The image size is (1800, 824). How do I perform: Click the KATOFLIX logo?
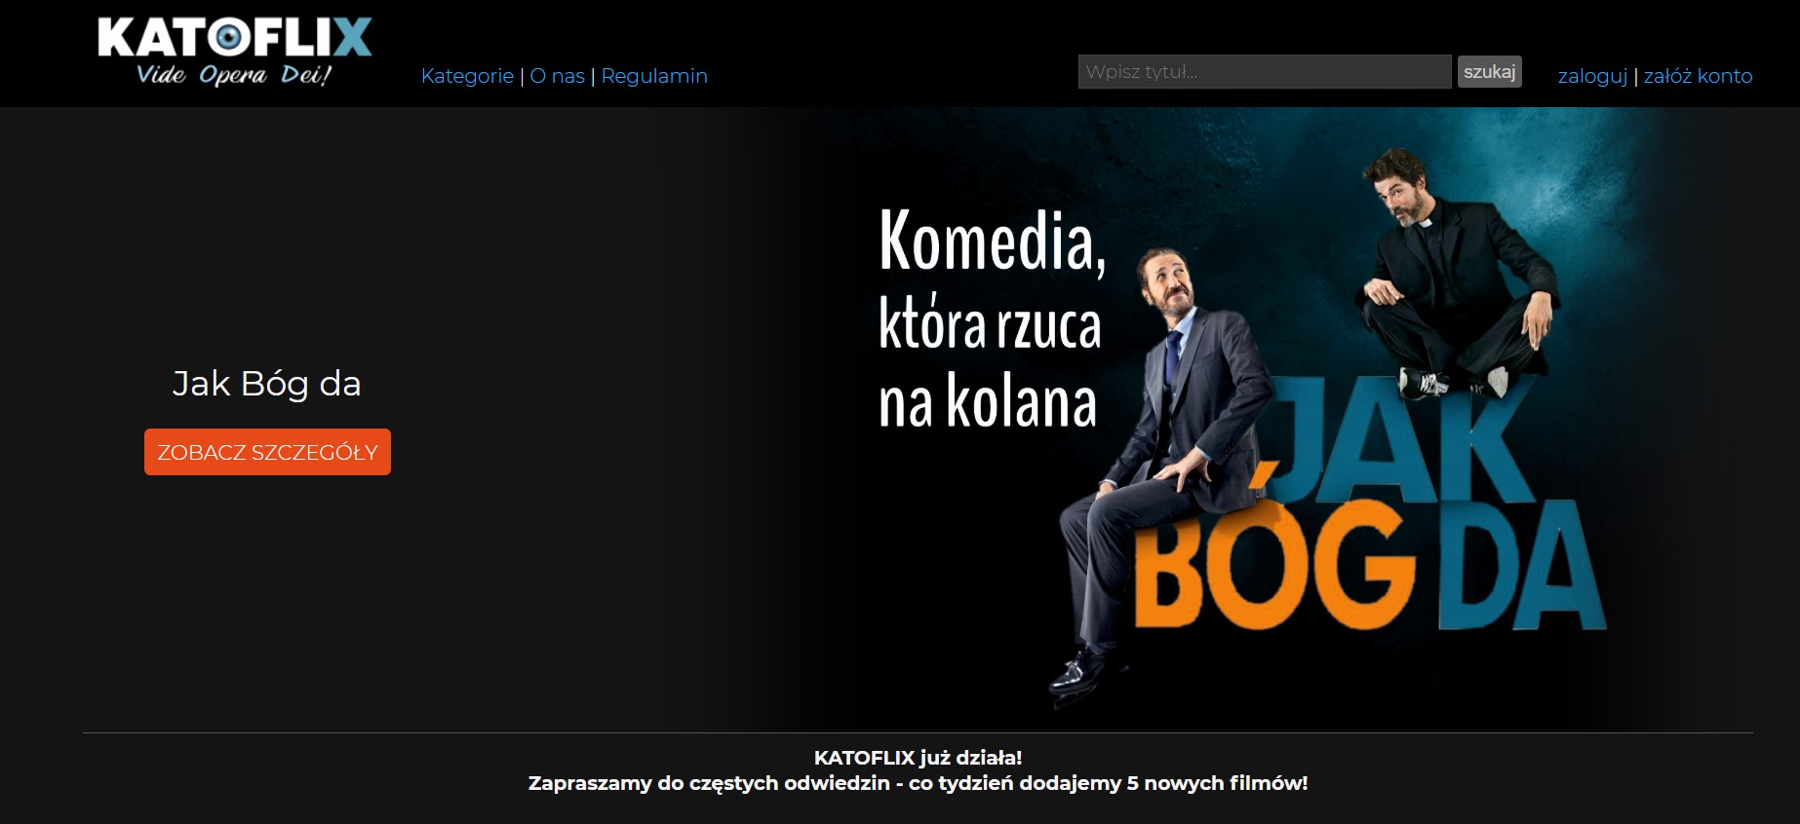(234, 52)
